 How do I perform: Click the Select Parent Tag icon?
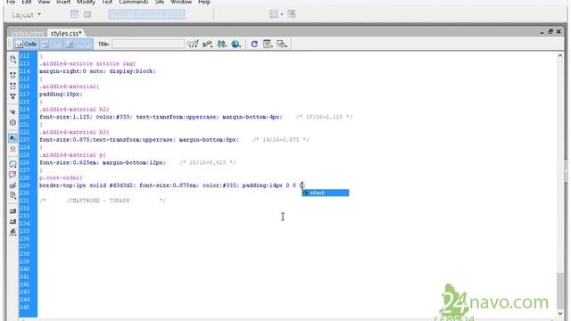[x=12, y=111]
